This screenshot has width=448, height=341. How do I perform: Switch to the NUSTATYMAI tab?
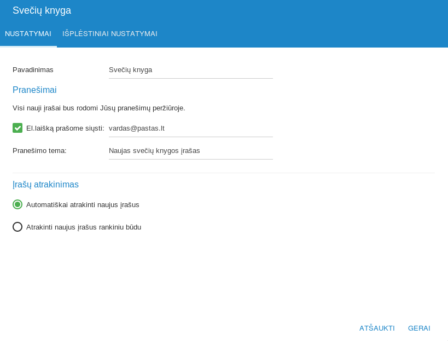click(28, 34)
